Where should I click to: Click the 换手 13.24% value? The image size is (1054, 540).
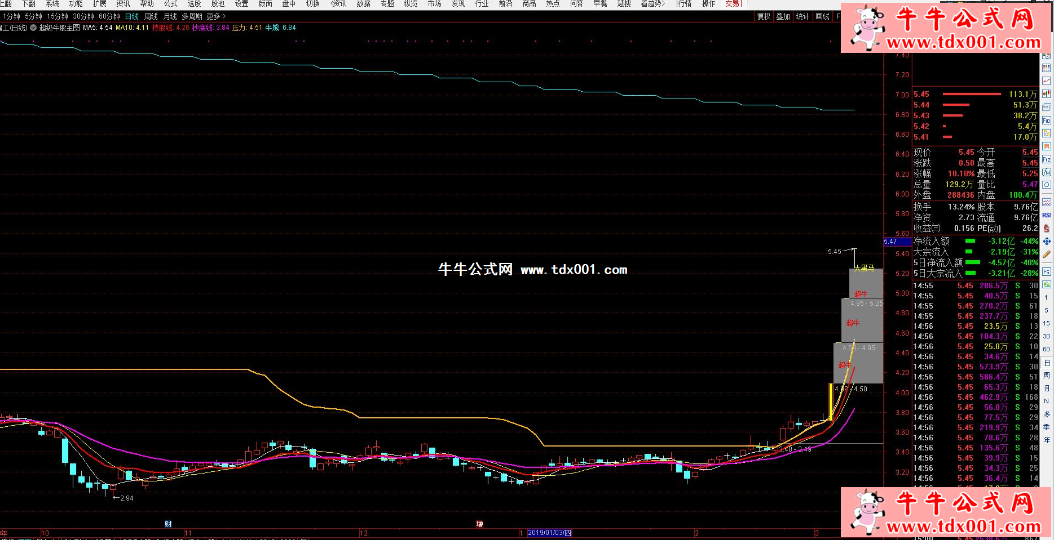961,207
